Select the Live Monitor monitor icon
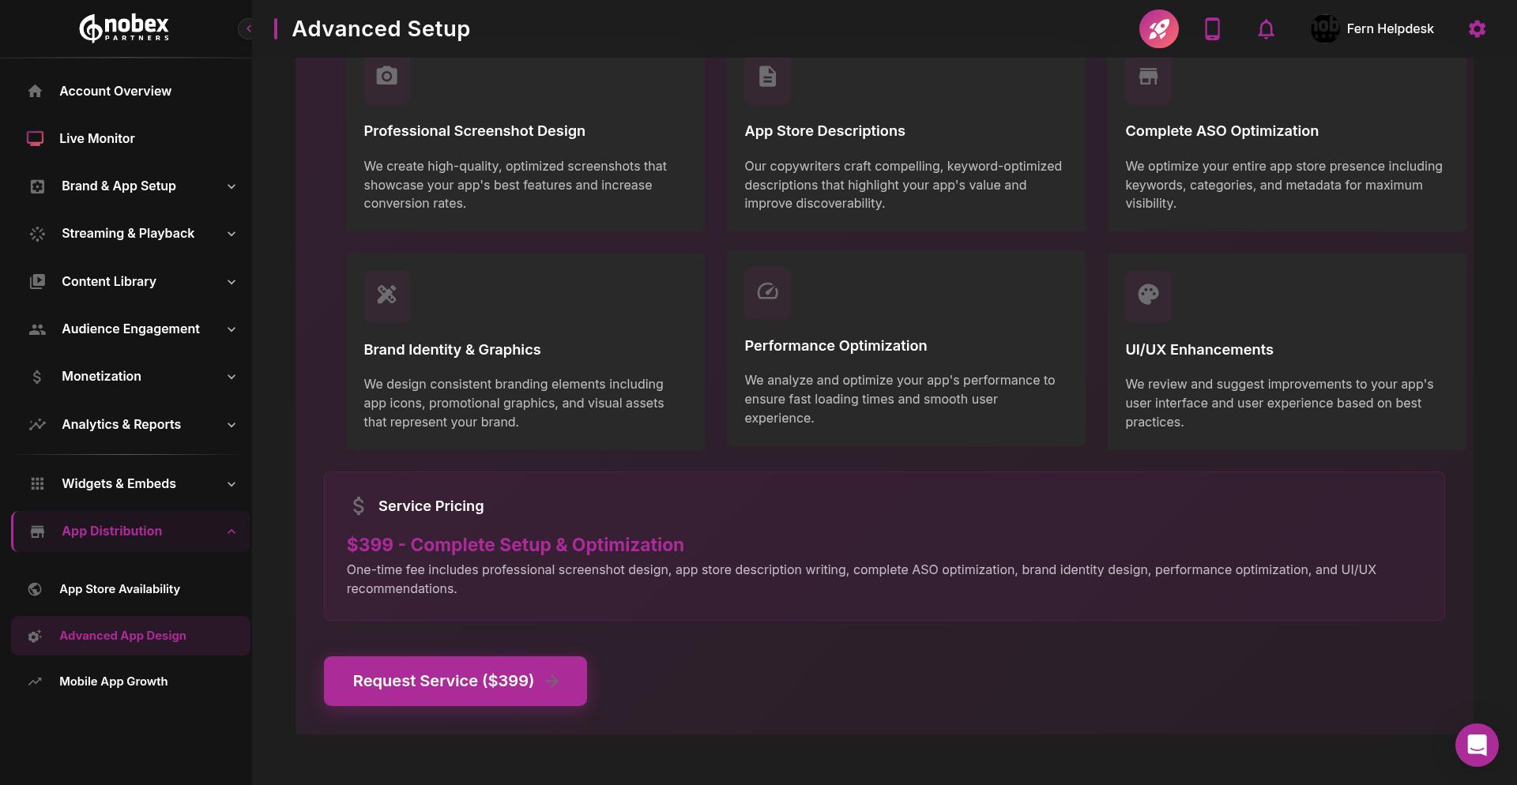 pyautogui.click(x=35, y=138)
